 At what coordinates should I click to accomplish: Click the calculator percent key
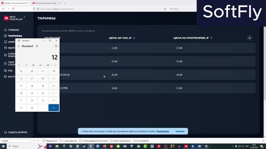[21, 71]
